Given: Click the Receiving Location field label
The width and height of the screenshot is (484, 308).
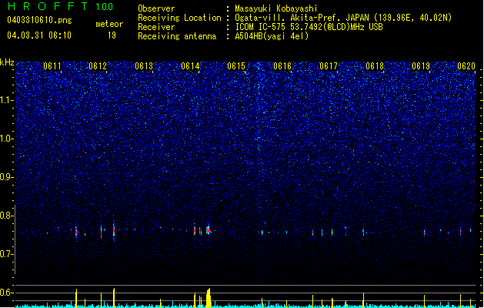Looking at the screenshot, I should 179,18.
